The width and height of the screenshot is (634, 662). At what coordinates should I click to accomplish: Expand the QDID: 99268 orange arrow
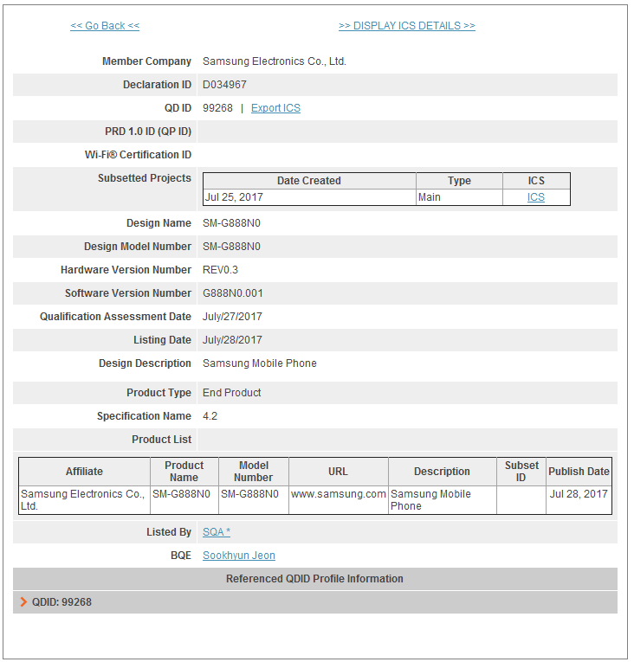(x=23, y=602)
